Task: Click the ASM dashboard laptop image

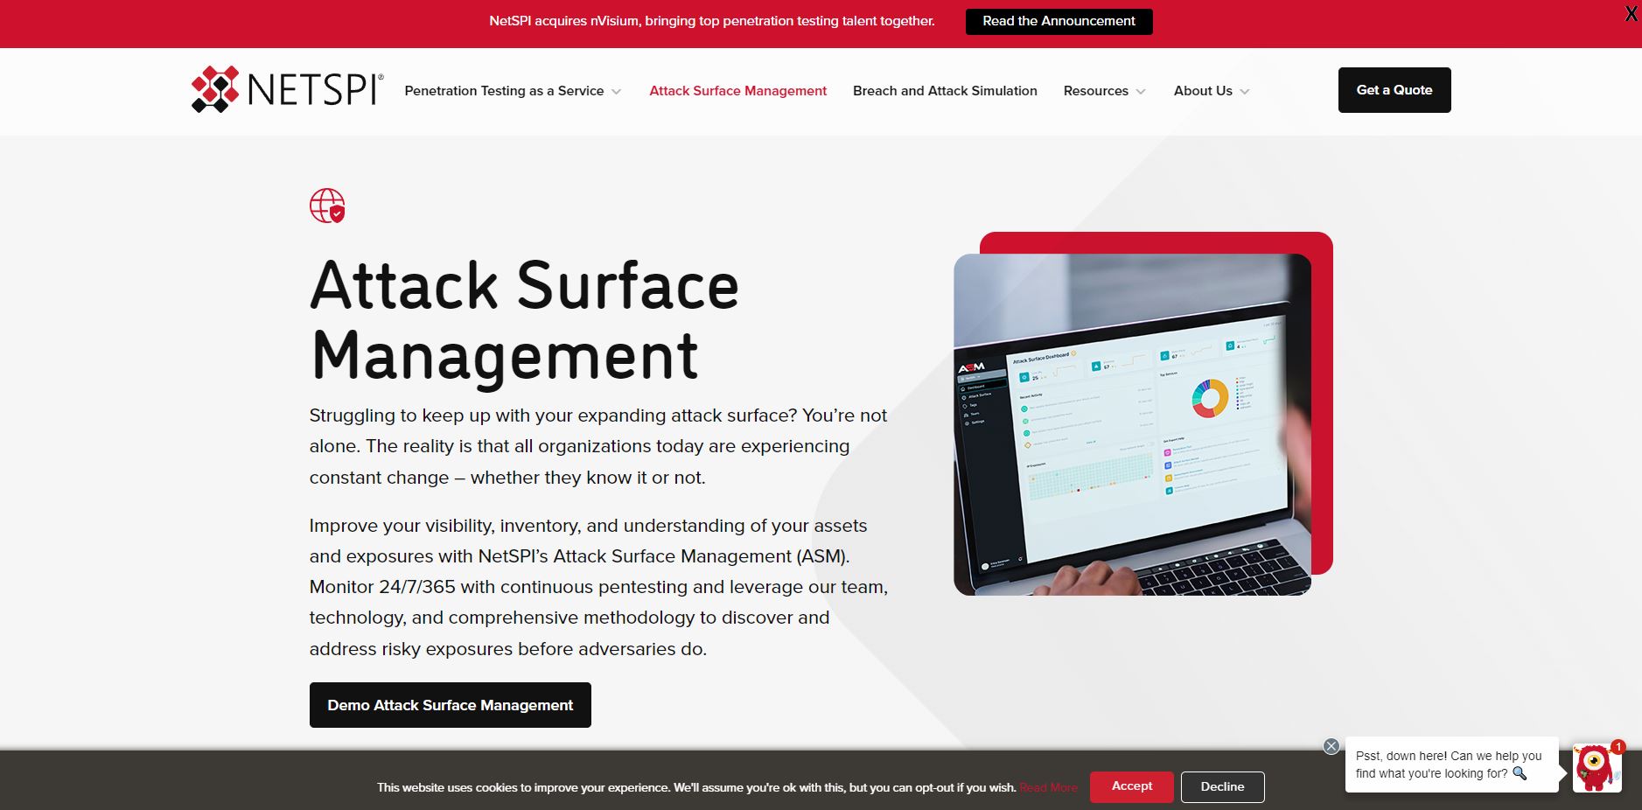Action: [x=1132, y=425]
